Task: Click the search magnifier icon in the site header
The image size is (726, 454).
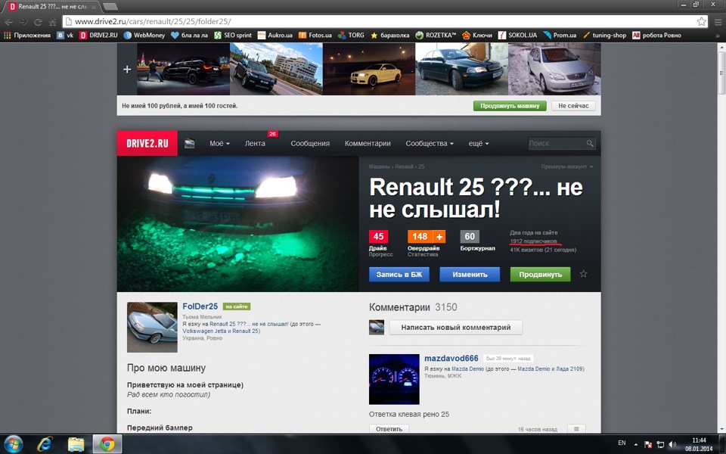Action: click(589, 144)
